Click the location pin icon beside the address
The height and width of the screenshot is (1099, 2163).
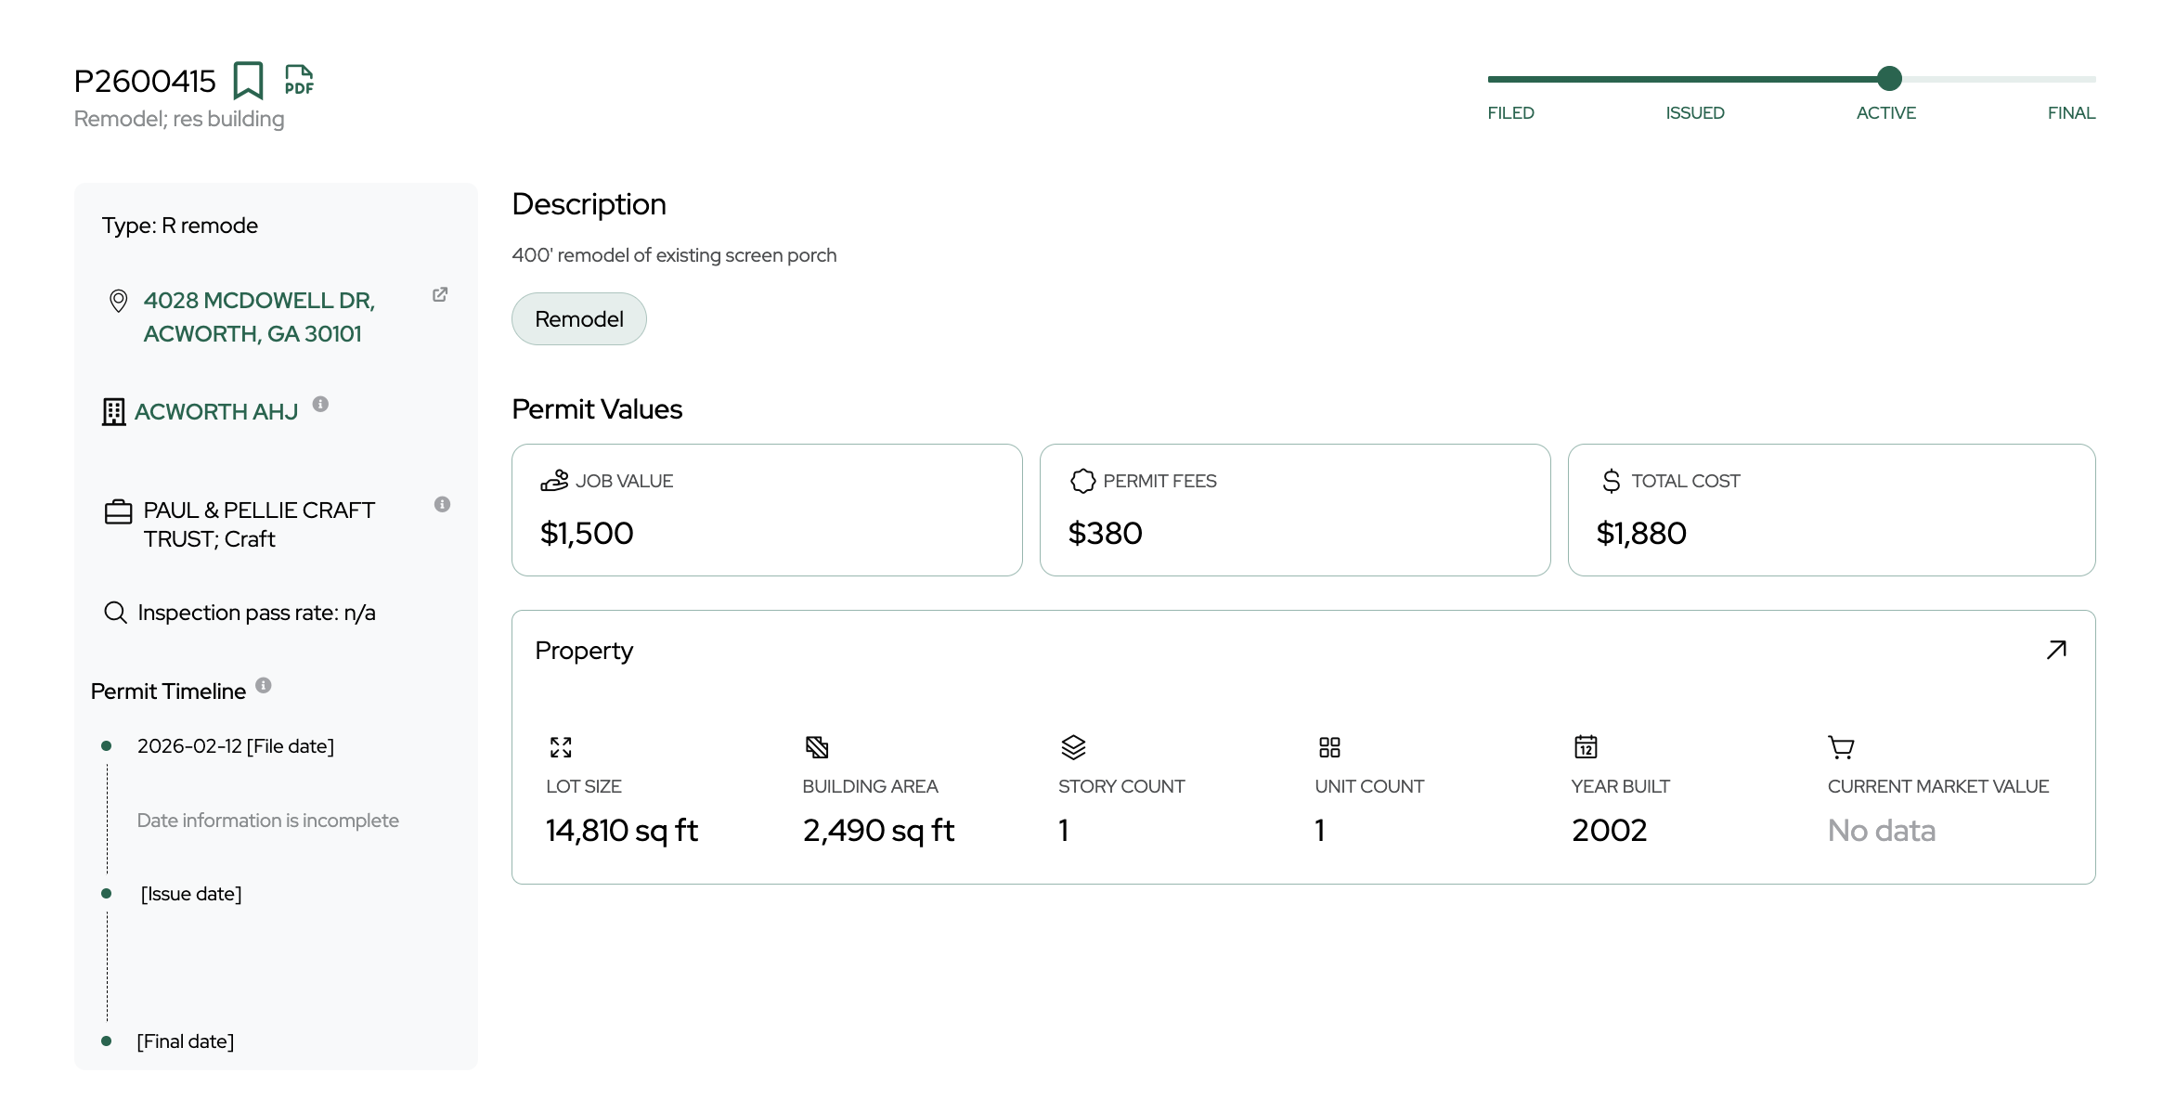tap(116, 301)
